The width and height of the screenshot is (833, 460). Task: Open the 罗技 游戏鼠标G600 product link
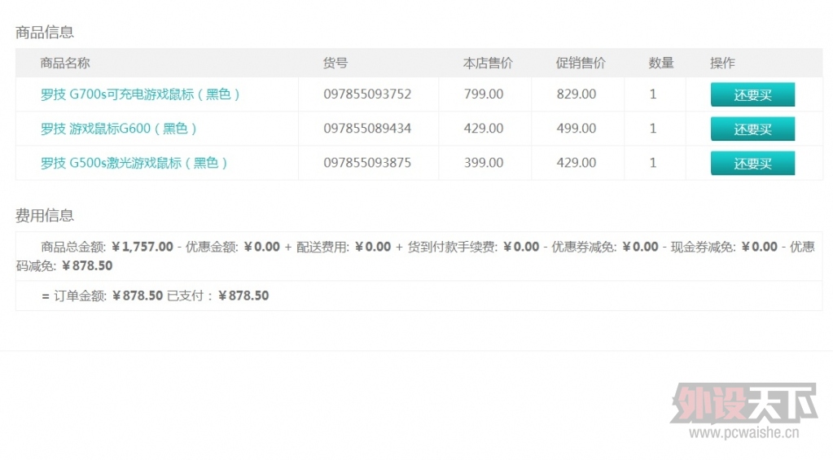click(x=118, y=129)
